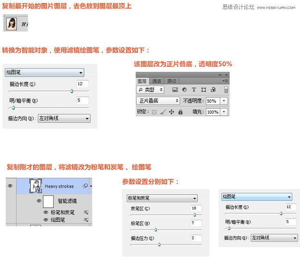Click the opacity field showing 50%
300x260 pixels.
pos(213,101)
